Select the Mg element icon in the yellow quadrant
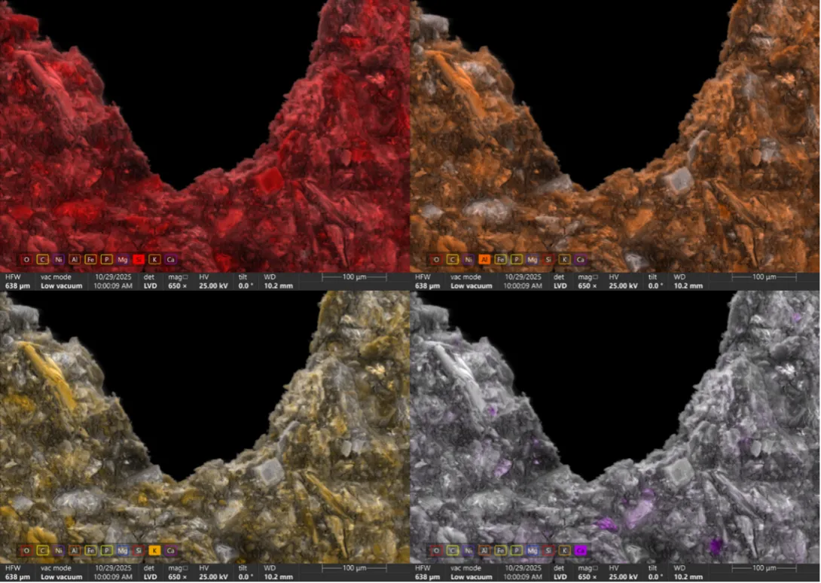Image resolution: width=821 pixels, height=583 pixels. [x=123, y=550]
